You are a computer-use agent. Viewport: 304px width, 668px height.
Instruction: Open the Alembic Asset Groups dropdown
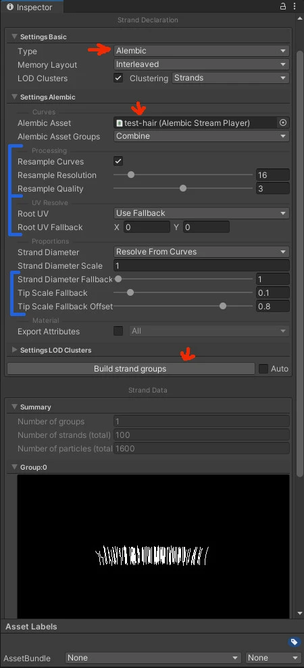pos(201,136)
